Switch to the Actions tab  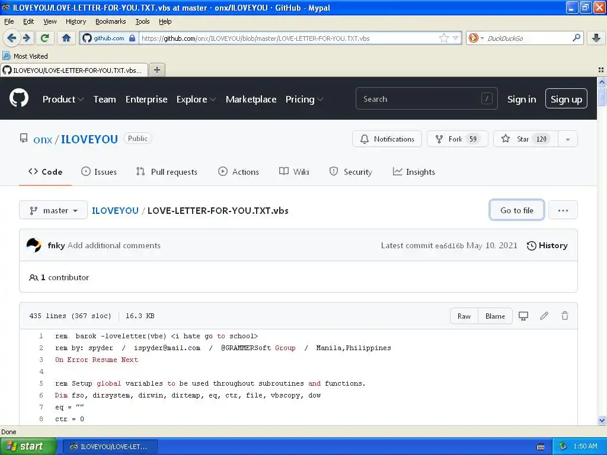[238, 172]
